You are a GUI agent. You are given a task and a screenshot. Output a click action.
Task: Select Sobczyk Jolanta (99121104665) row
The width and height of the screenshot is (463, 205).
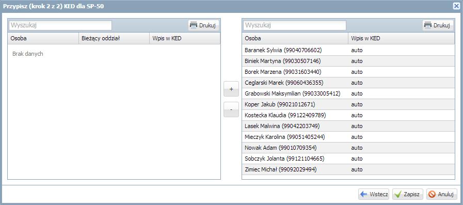348,159
